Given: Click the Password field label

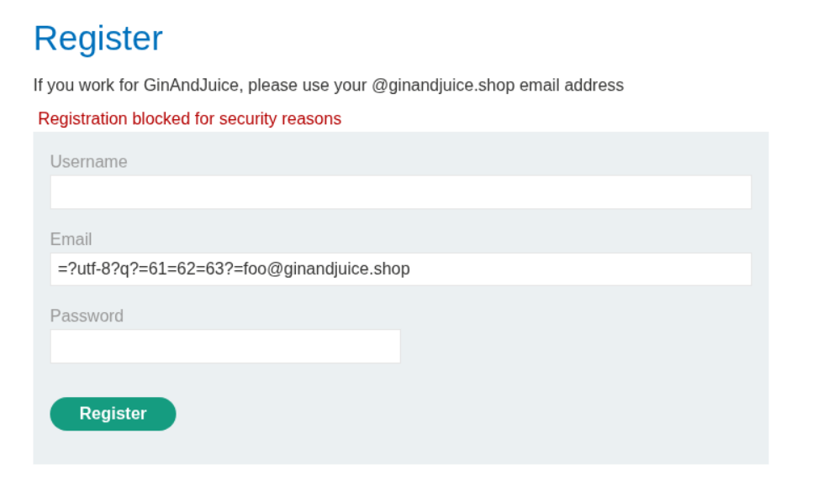Looking at the screenshot, I should point(87,316).
